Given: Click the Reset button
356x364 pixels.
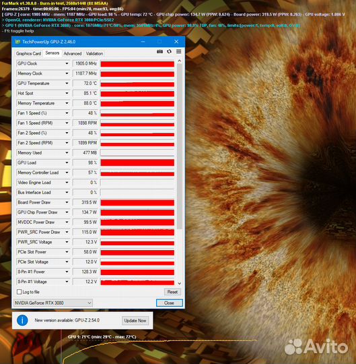Looking at the screenshot, I should [172, 292].
